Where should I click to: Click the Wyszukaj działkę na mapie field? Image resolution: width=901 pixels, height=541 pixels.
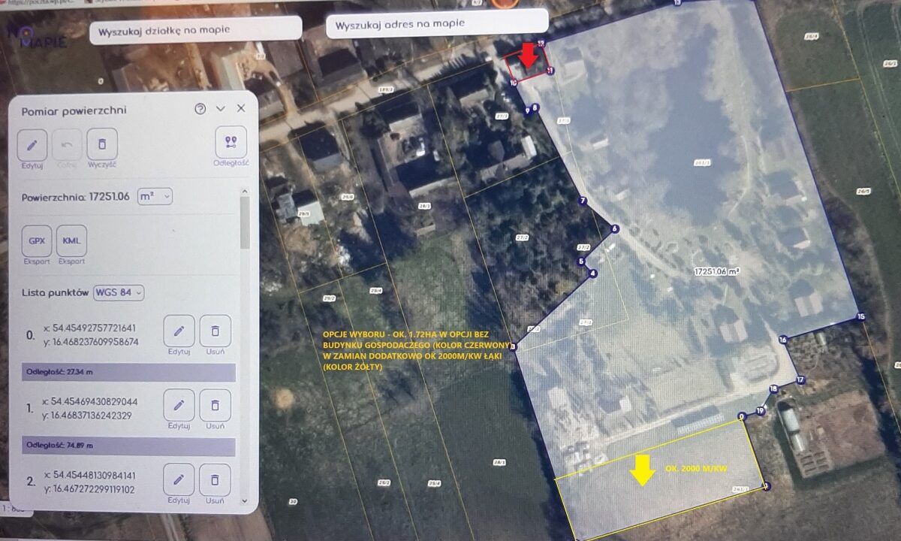coord(195,31)
